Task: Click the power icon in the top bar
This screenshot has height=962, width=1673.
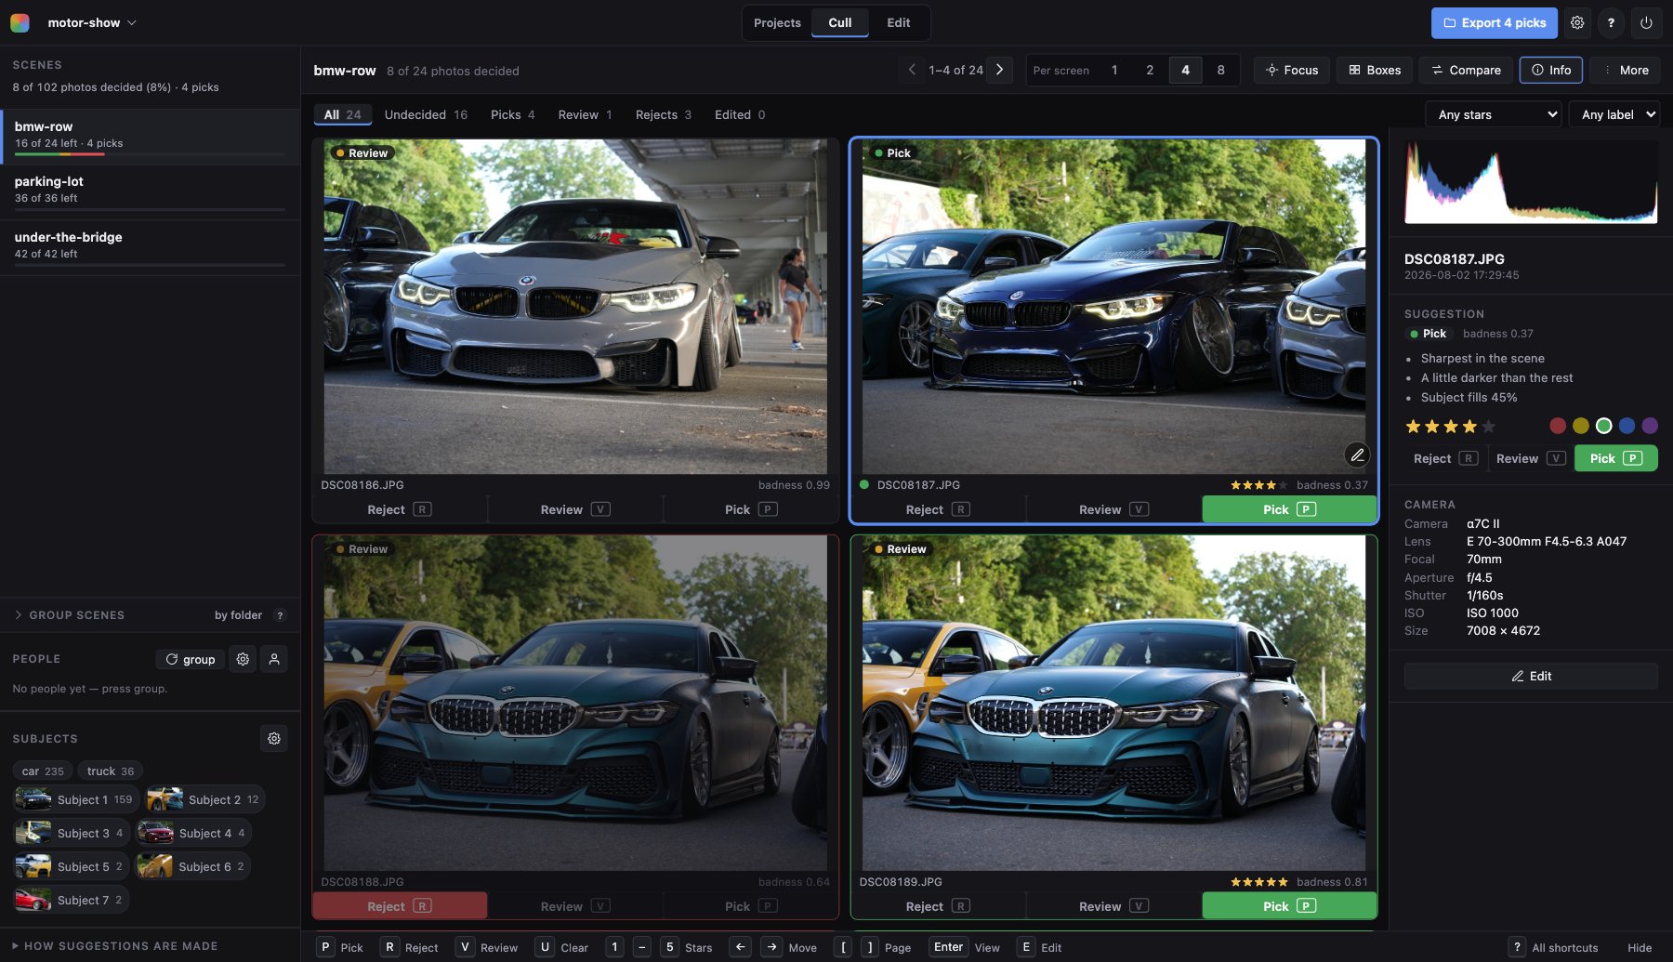Action: coord(1646,22)
